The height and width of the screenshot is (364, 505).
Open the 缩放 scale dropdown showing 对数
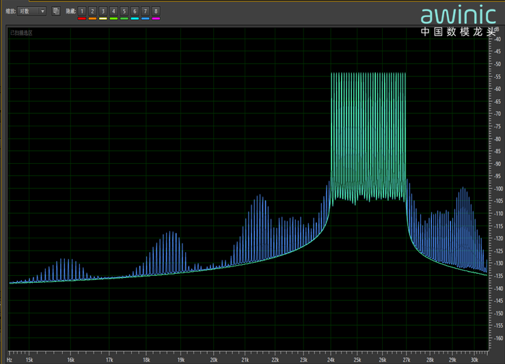31,11
